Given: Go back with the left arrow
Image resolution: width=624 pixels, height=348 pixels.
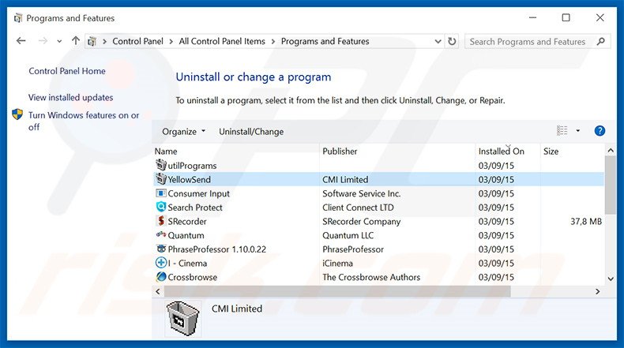Looking at the screenshot, I should pyautogui.click(x=21, y=41).
